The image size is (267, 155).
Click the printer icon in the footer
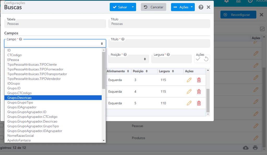click(255, 148)
